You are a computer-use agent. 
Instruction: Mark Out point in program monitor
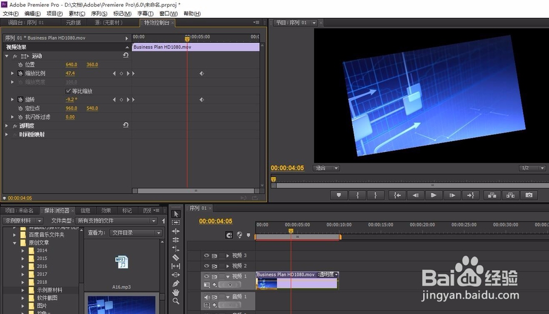click(376, 195)
